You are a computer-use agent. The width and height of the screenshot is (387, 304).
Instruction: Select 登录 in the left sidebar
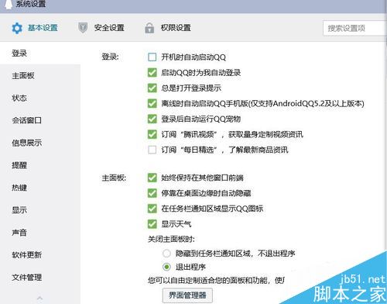pyautogui.click(x=40, y=54)
